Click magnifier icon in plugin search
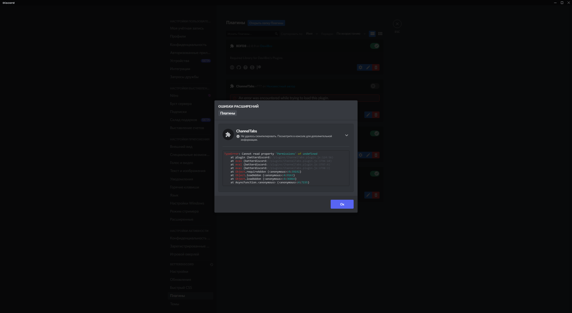The height and width of the screenshot is (313, 572). (x=276, y=34)
